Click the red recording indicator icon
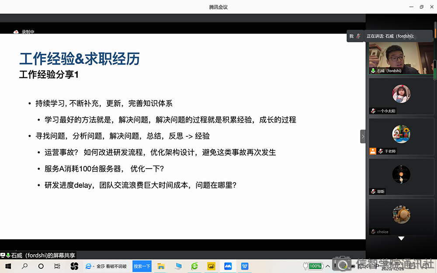Screen dimensions: 437x273 pos(16,31)
